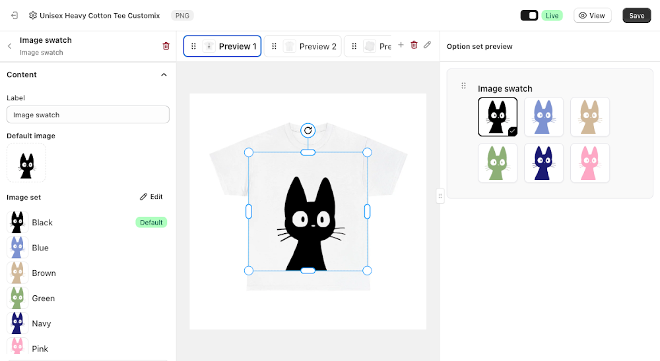Click the Default image thumbnail
The height and width of the screenshot is (361, 660).
coord(26,163)
